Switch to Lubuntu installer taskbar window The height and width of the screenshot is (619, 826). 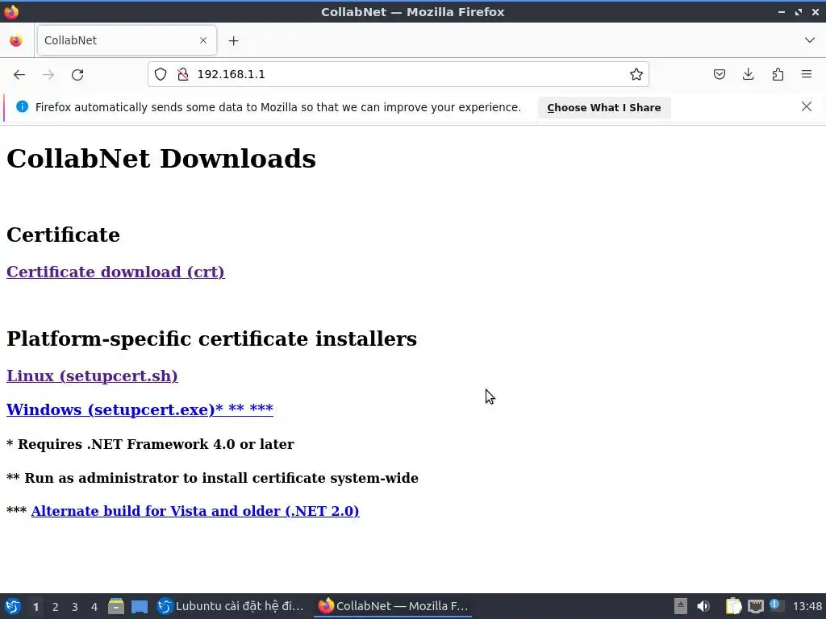pos(231,606)
